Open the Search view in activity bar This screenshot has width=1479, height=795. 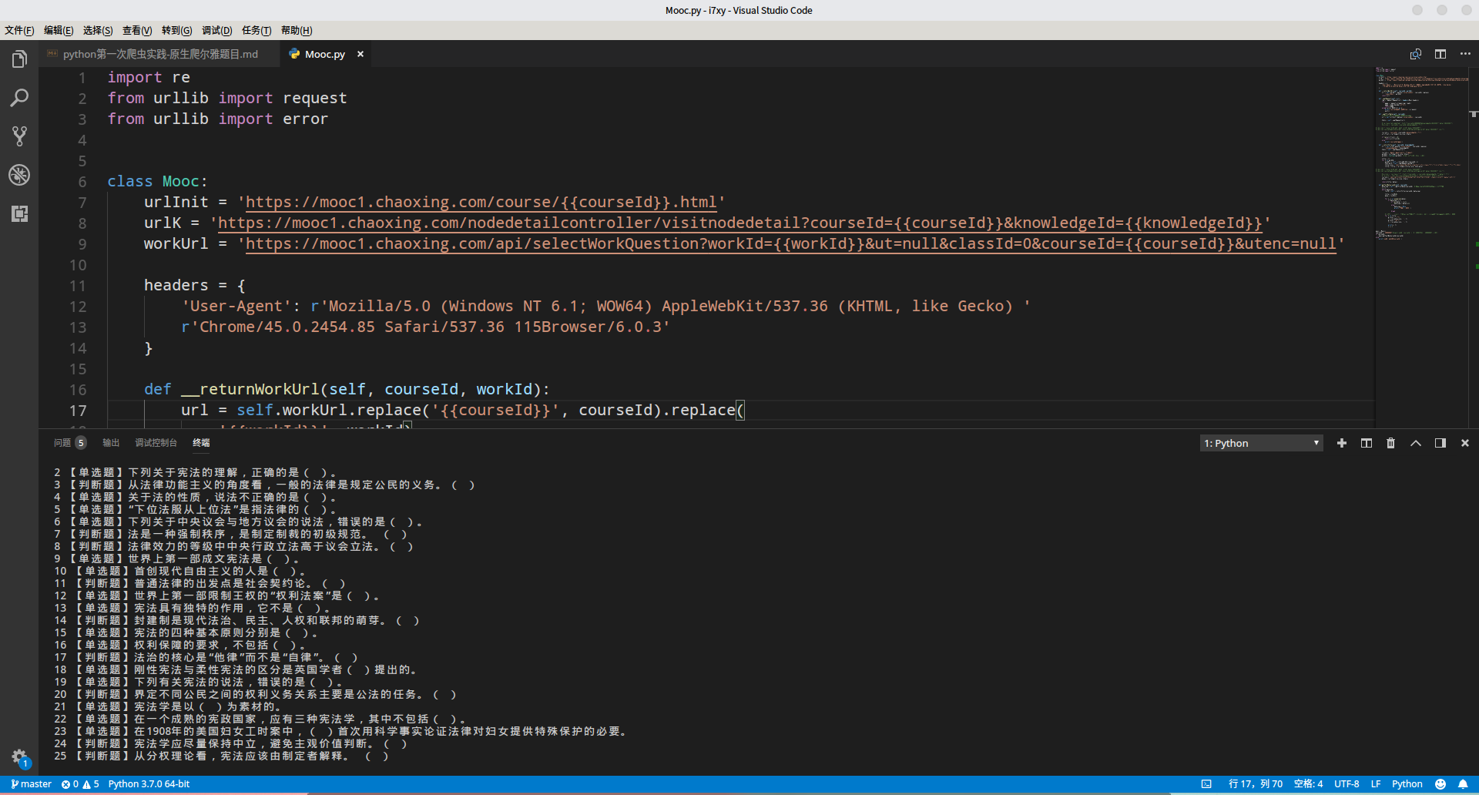click(x=19, y=98)
